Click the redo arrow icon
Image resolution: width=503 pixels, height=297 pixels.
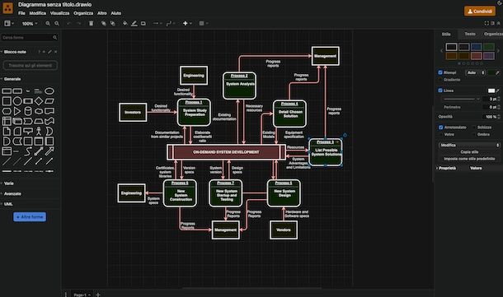click(x=79, y=23)
